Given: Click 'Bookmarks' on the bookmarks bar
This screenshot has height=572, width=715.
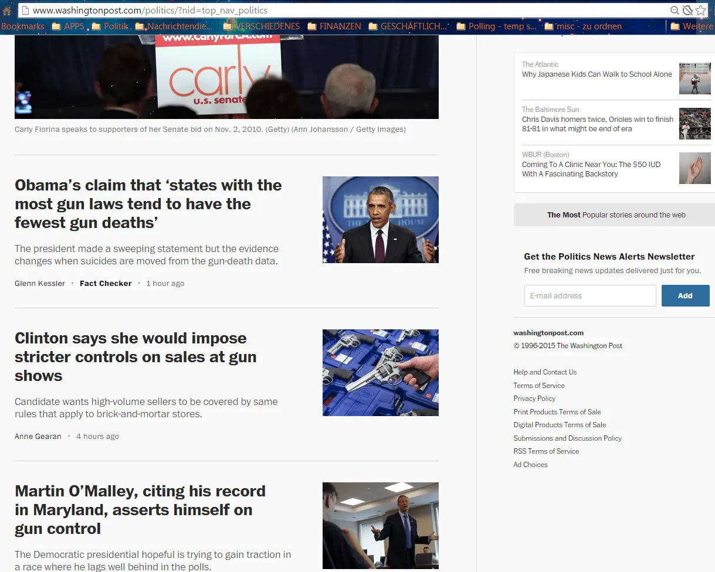Looking at the screenshot, I should (x=22, y=26).
